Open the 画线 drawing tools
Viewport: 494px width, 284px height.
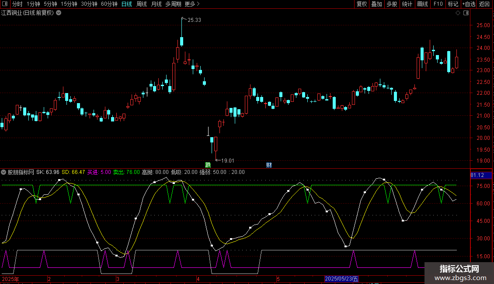[422, 4]
